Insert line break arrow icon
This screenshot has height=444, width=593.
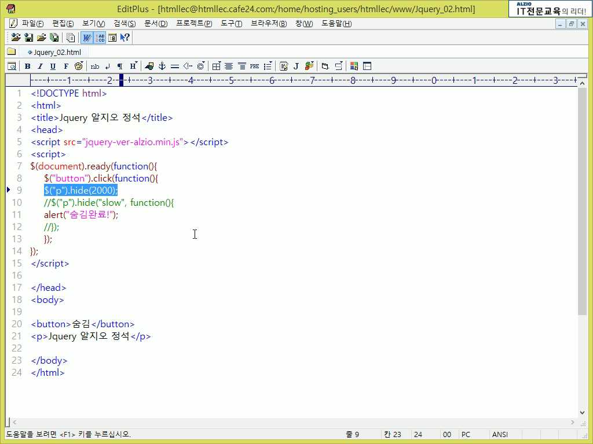coord(108,66)
